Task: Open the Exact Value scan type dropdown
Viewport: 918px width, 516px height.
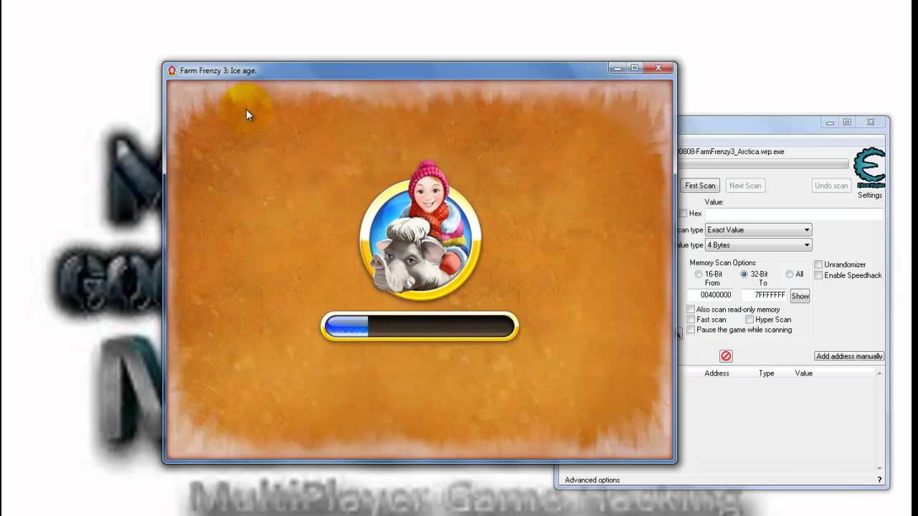Action: [758, 230]
